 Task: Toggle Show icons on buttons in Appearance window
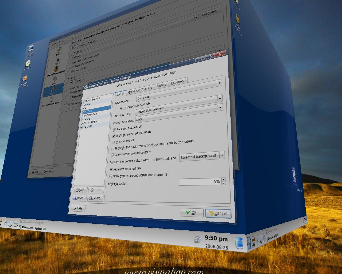point(72,67)
